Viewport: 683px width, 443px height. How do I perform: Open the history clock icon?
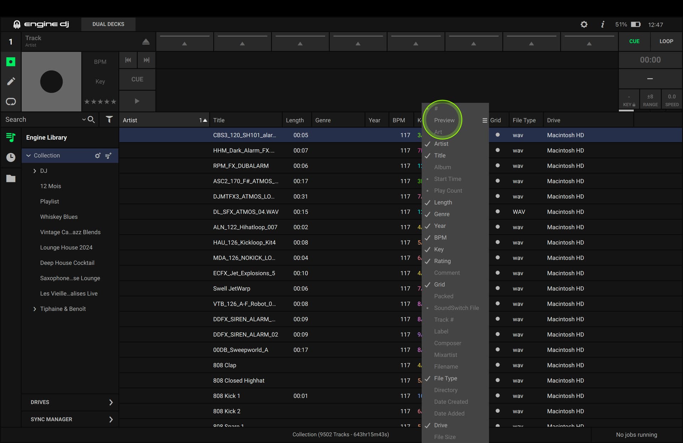click(x=11, y=157)
